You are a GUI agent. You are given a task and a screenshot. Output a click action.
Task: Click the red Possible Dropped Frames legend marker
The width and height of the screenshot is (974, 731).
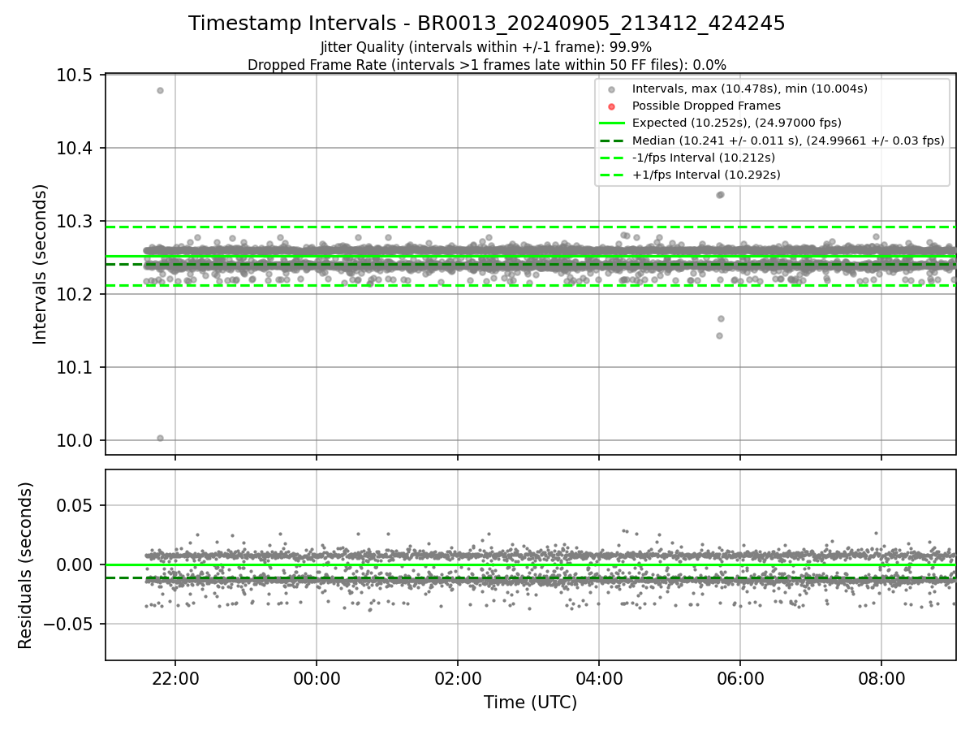click(x=612, y=106)
